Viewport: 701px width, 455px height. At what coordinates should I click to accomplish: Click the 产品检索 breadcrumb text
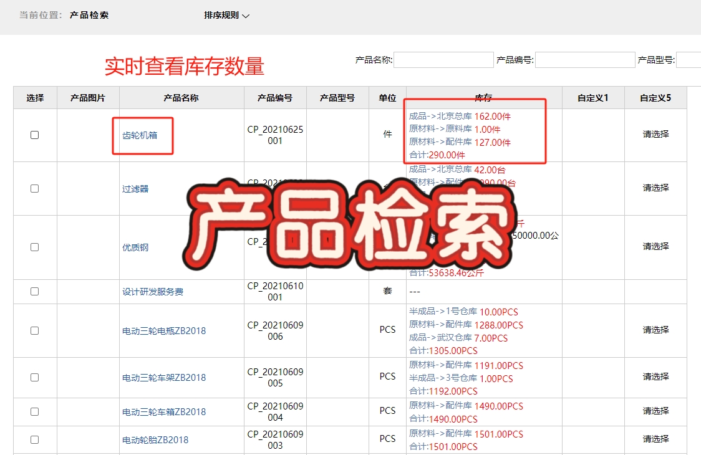89,15
